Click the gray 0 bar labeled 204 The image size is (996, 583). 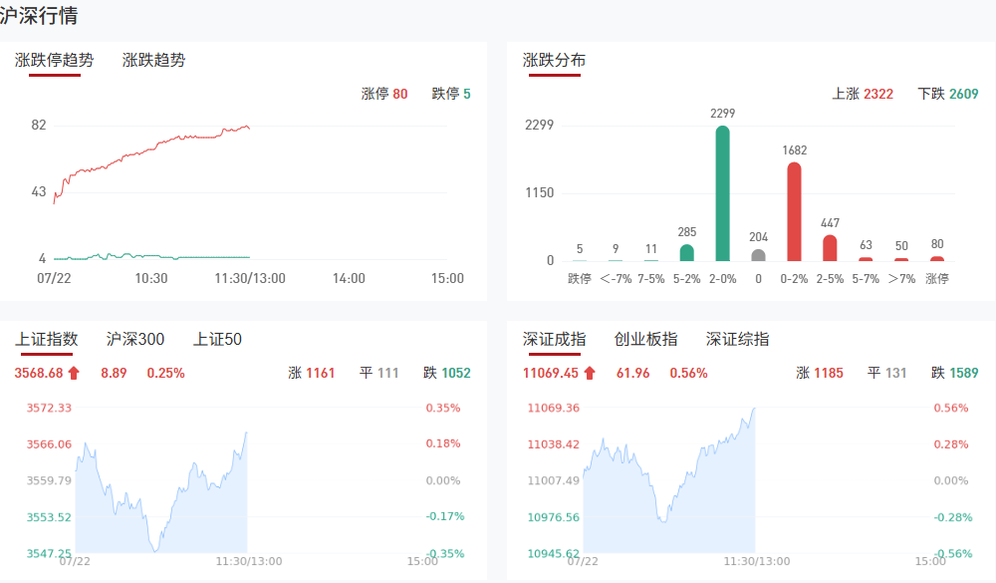click(758, 255)
